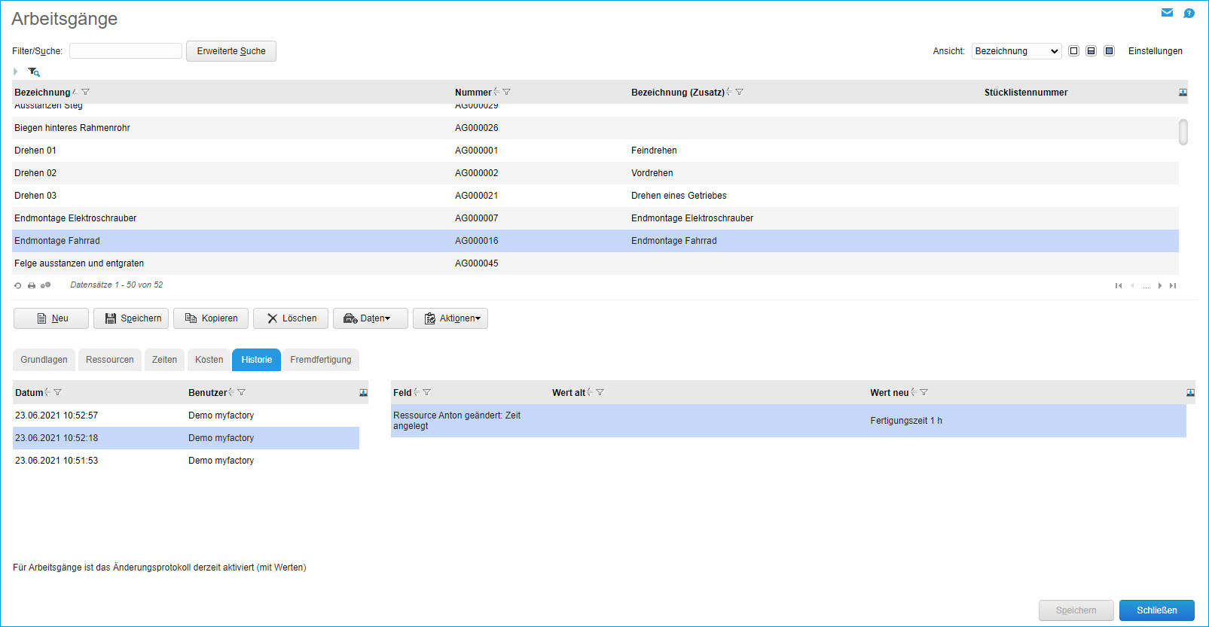1209x627 pixels.
Task: Click the filter icon on the Benutzer column
Action: (x=242, y=393)
